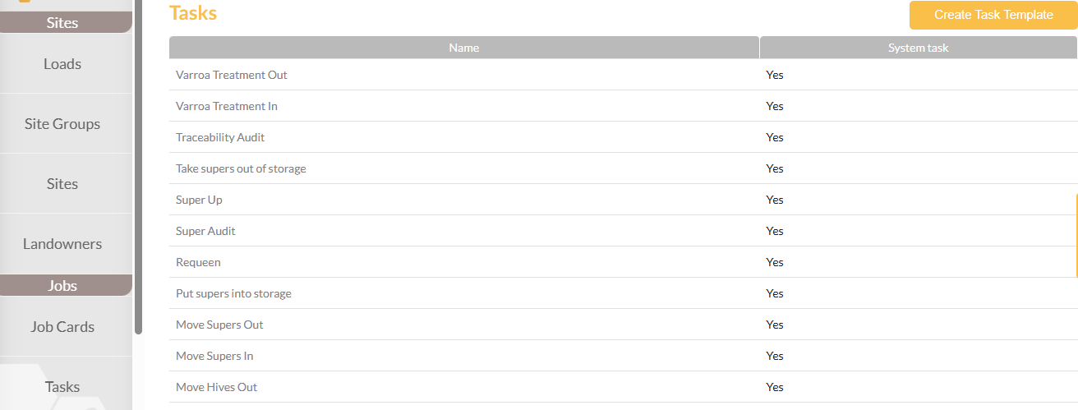Sort table by Name column header
Image resolution: width=1078 pixels, height=410 pixels.
tap(463, 48)
